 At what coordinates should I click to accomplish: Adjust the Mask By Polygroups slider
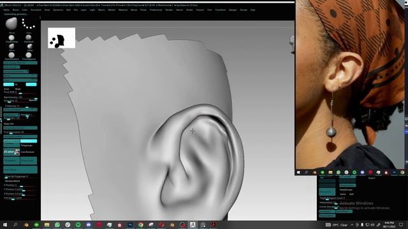coord(20,177)
